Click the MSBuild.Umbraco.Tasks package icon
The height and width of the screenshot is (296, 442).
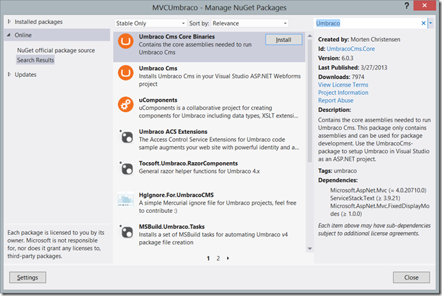click(126, 231)
